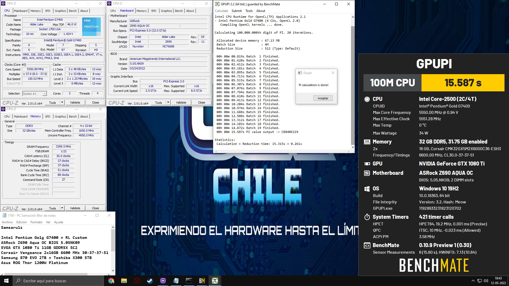The width and height of the screenshot is (509, 286).
Task: Click Close in CPU-Z Memory window
Action: (x=95, y=208)
